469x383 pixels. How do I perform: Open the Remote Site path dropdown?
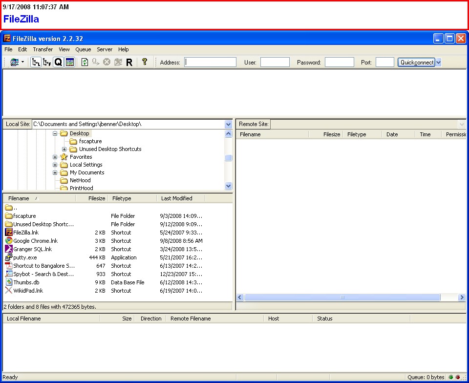pos(462,124)
